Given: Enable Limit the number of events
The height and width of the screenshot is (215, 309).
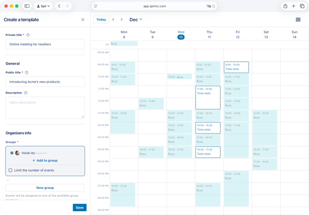Looking at the screenshot, I should [x=11, y=170].
